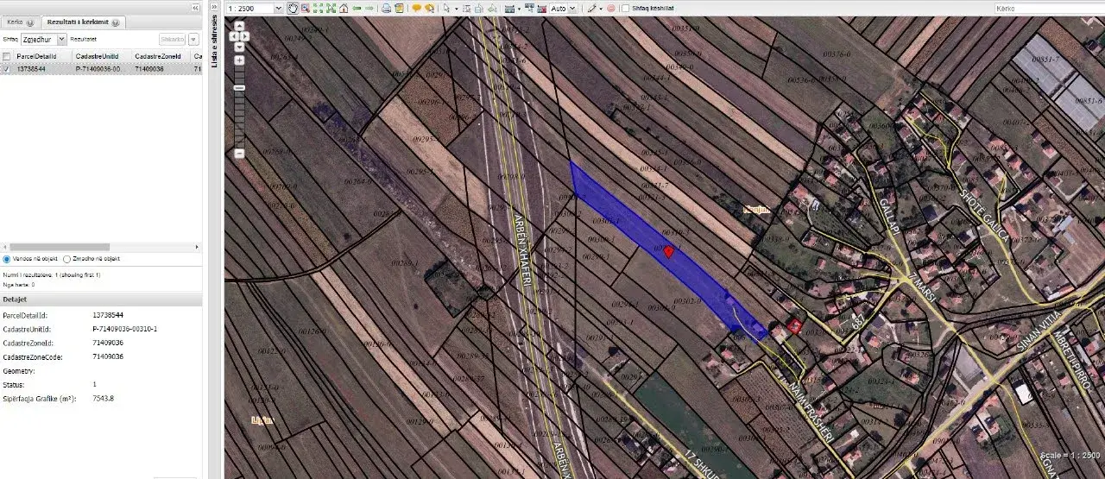
Task: Select Zmadho në objekt radio button
Action: point(66,258)
